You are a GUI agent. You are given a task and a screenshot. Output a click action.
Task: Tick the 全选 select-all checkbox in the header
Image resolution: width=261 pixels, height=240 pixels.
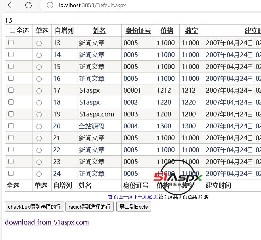tap(12, 30)
